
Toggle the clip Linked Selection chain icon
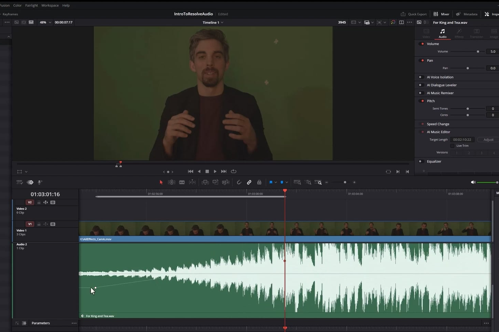point(249,182)
